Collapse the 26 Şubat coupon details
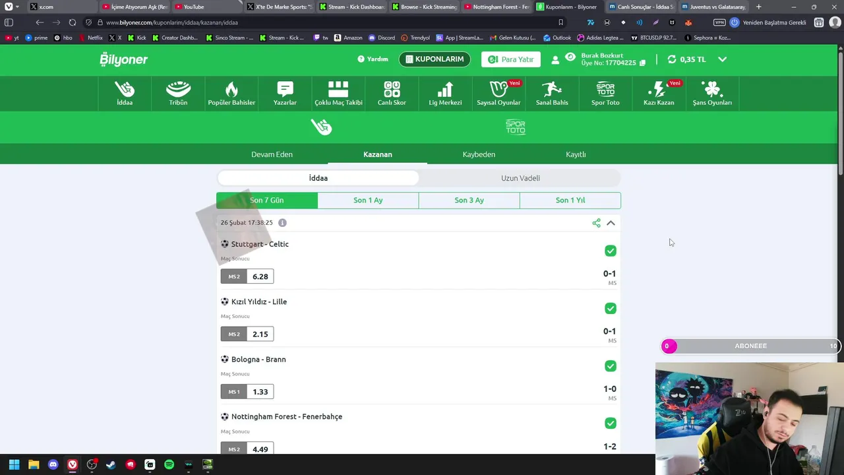The height and width of the screenshot is (475, 844). pyautogui.click(x=611, y=223)
